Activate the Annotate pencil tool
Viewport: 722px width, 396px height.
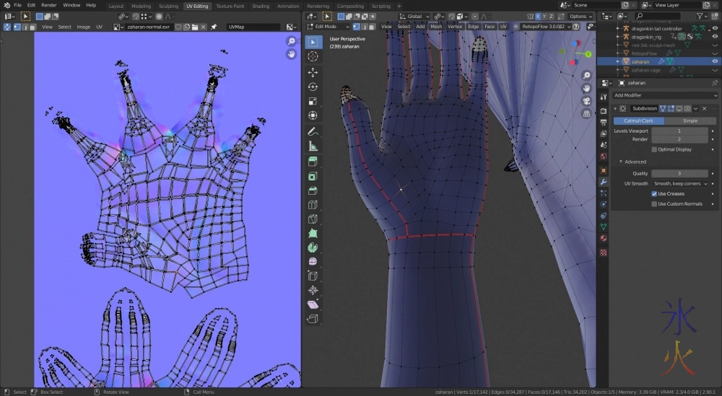[x=313, y=132]
